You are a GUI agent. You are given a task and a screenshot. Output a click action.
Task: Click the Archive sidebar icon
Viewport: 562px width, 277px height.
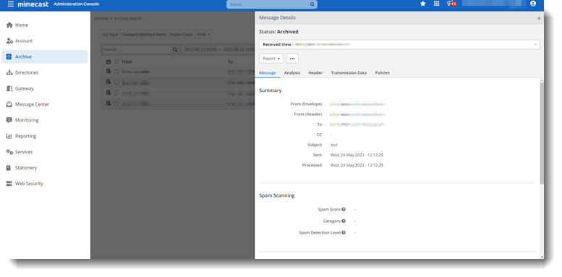tap(9, 57)
